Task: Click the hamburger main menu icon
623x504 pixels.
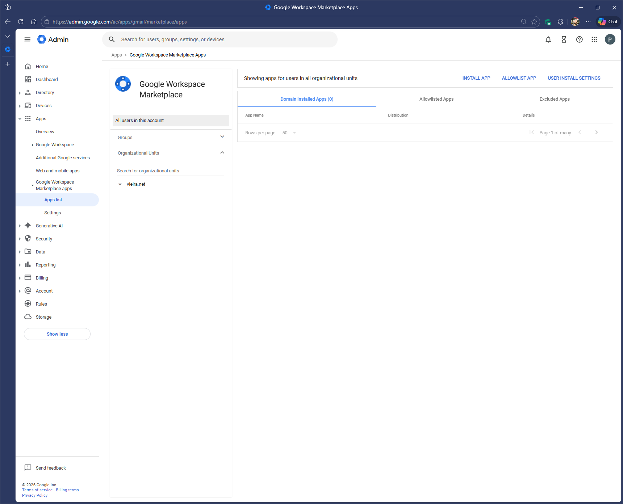Action: coord(28,39)
